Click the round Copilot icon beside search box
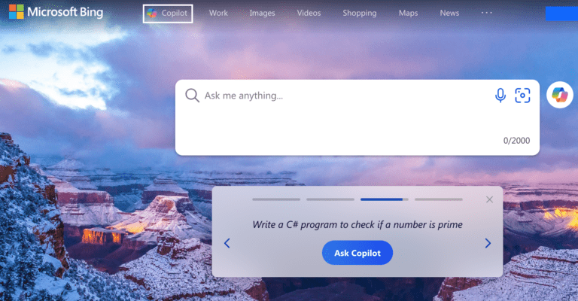This screenshot has width=578, height=301. (x=560, y=95)
